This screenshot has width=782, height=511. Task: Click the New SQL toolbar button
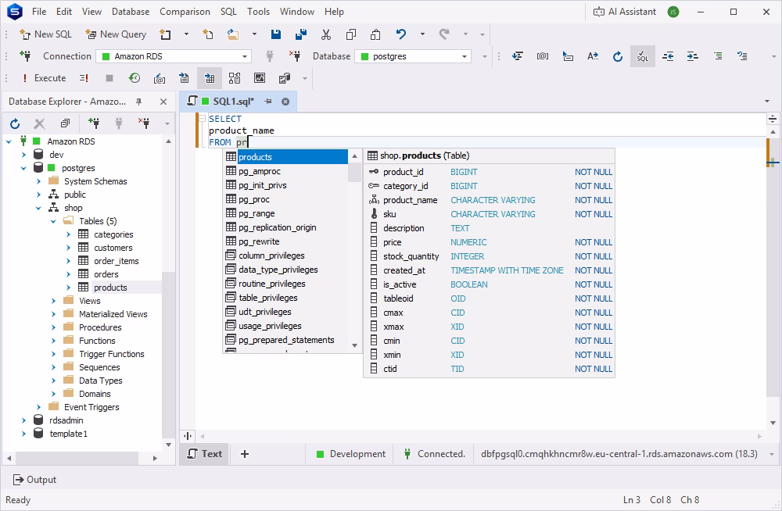pyautogui.click(x=45, y=34)
